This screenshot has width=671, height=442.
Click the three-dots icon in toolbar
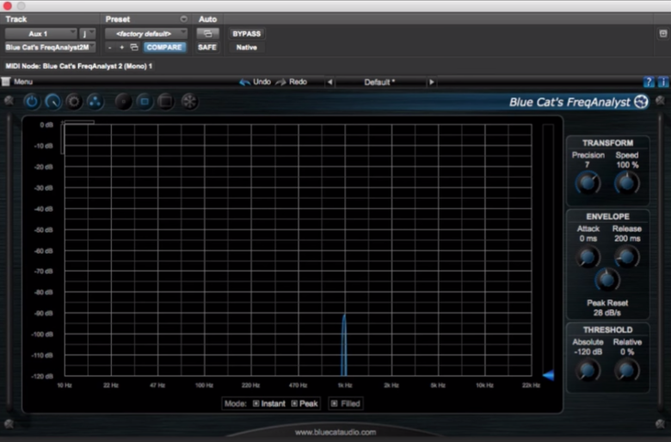[95, 101]
